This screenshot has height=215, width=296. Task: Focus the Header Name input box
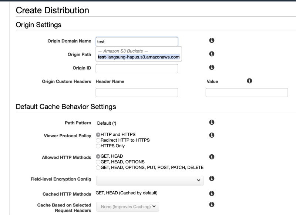pos(137,93)
